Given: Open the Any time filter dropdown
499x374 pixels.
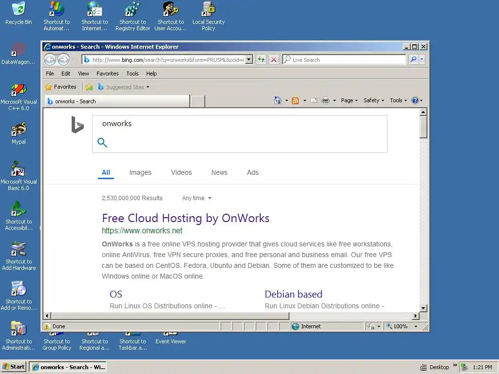Looking at the screenshot, I should [197, 198].
